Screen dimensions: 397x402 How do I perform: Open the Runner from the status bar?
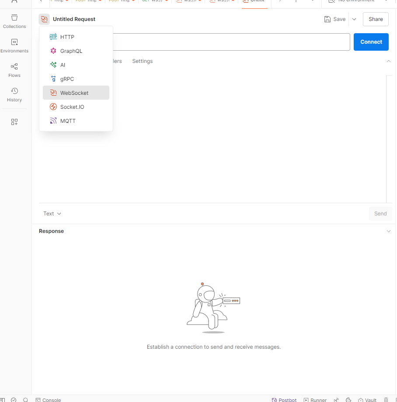315,400
